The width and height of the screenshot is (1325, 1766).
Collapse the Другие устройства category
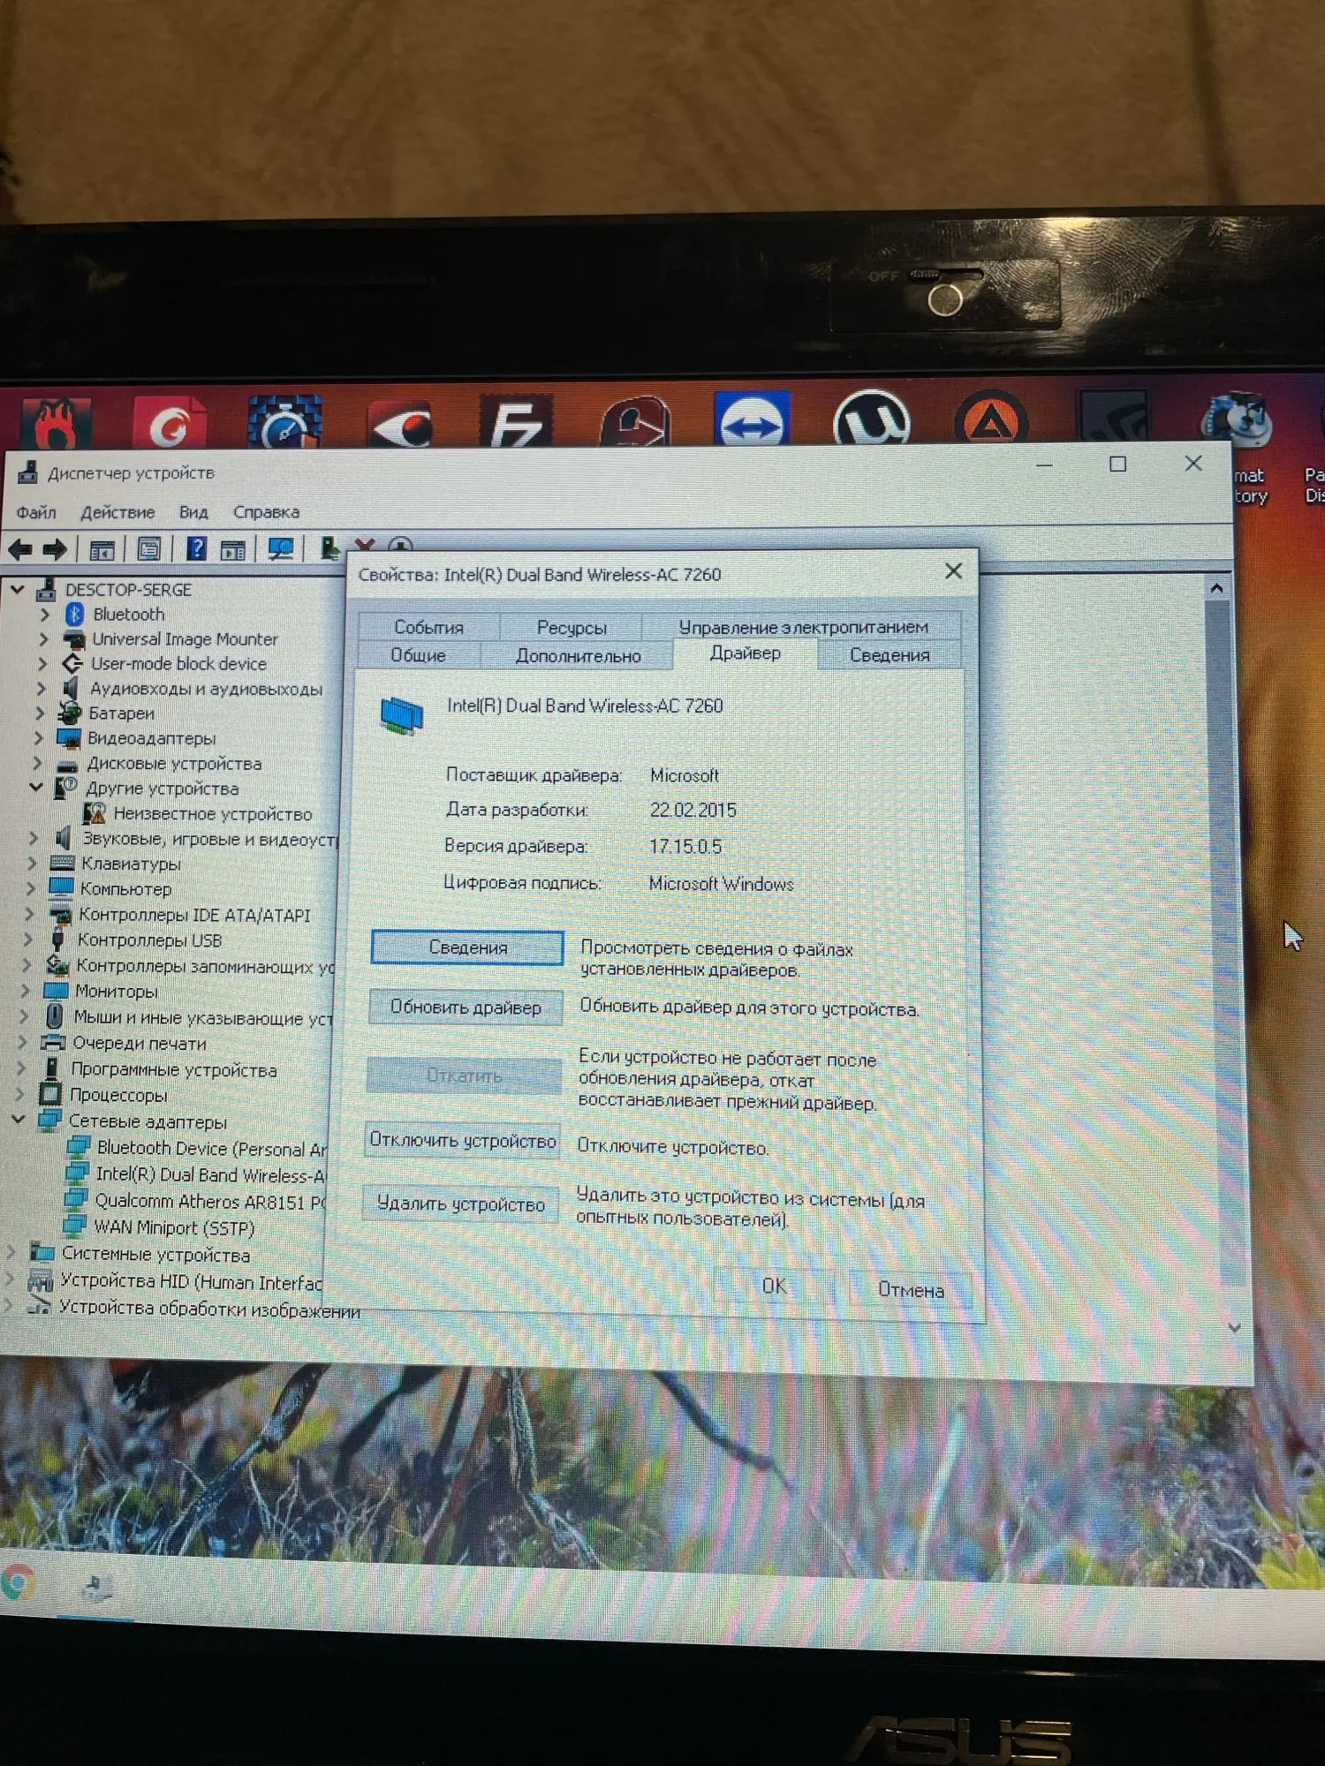(x=36, y=787)
